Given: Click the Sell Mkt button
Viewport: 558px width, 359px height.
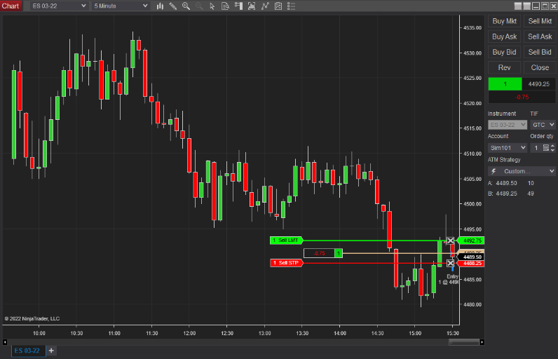Looking at the screenshot, I should (540, 21).
